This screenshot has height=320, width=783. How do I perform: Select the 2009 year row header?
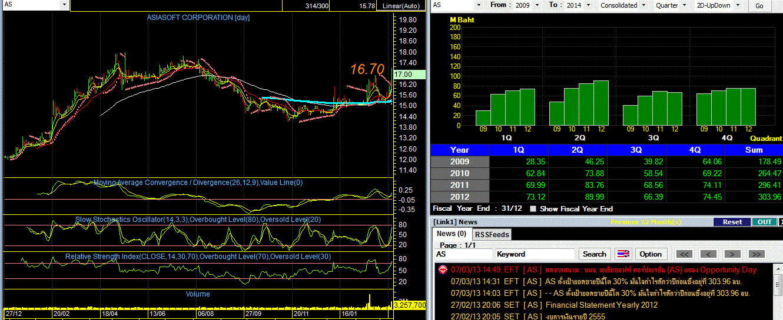pos(460,161)
